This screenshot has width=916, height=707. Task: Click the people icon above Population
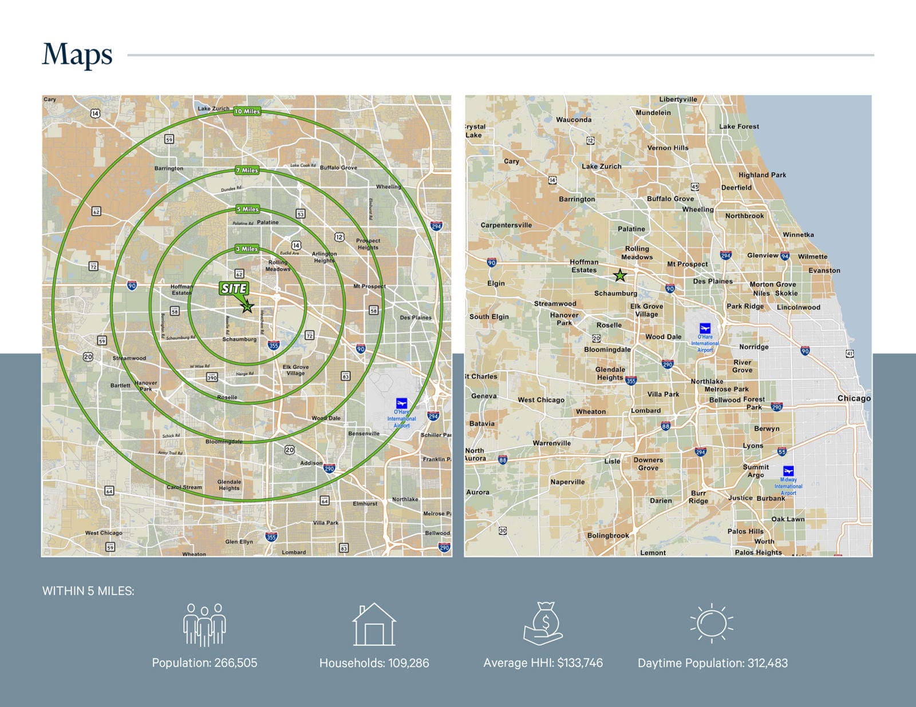(x=204, y=625)
